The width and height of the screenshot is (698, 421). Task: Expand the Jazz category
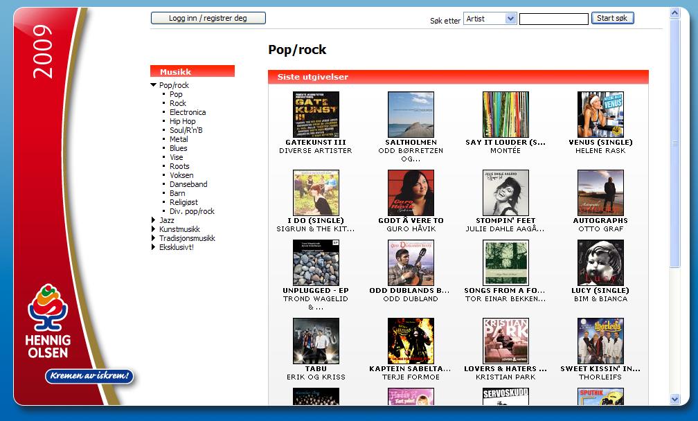[153, 220]
